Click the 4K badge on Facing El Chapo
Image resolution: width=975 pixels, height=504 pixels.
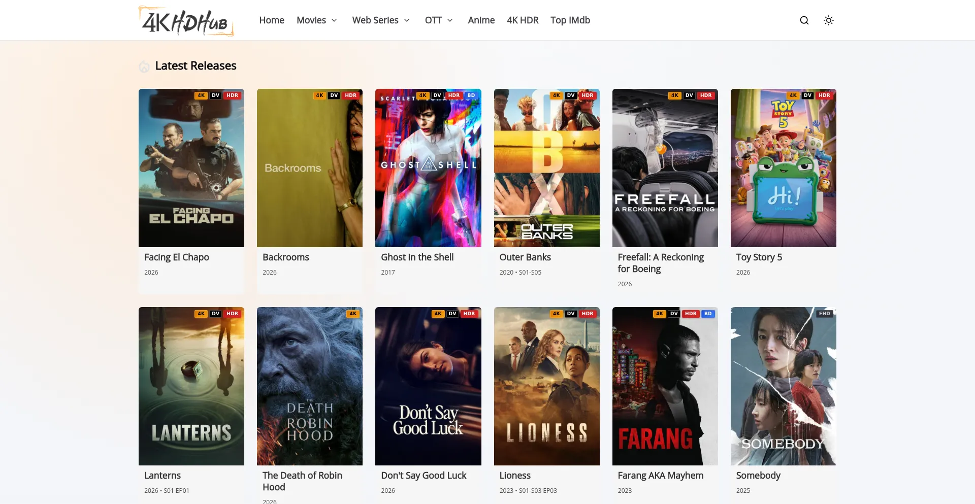201,95
